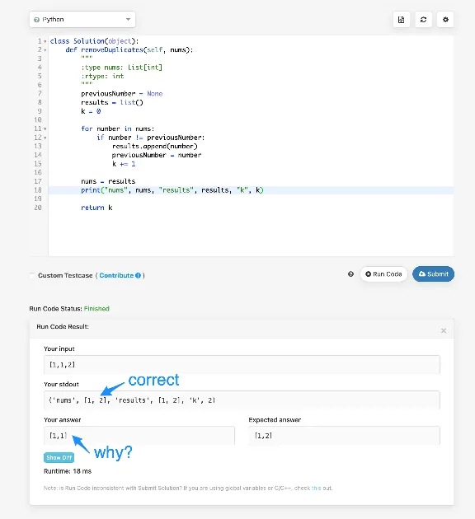Click the 'previousNumber = None' line

tap(121, 94)
